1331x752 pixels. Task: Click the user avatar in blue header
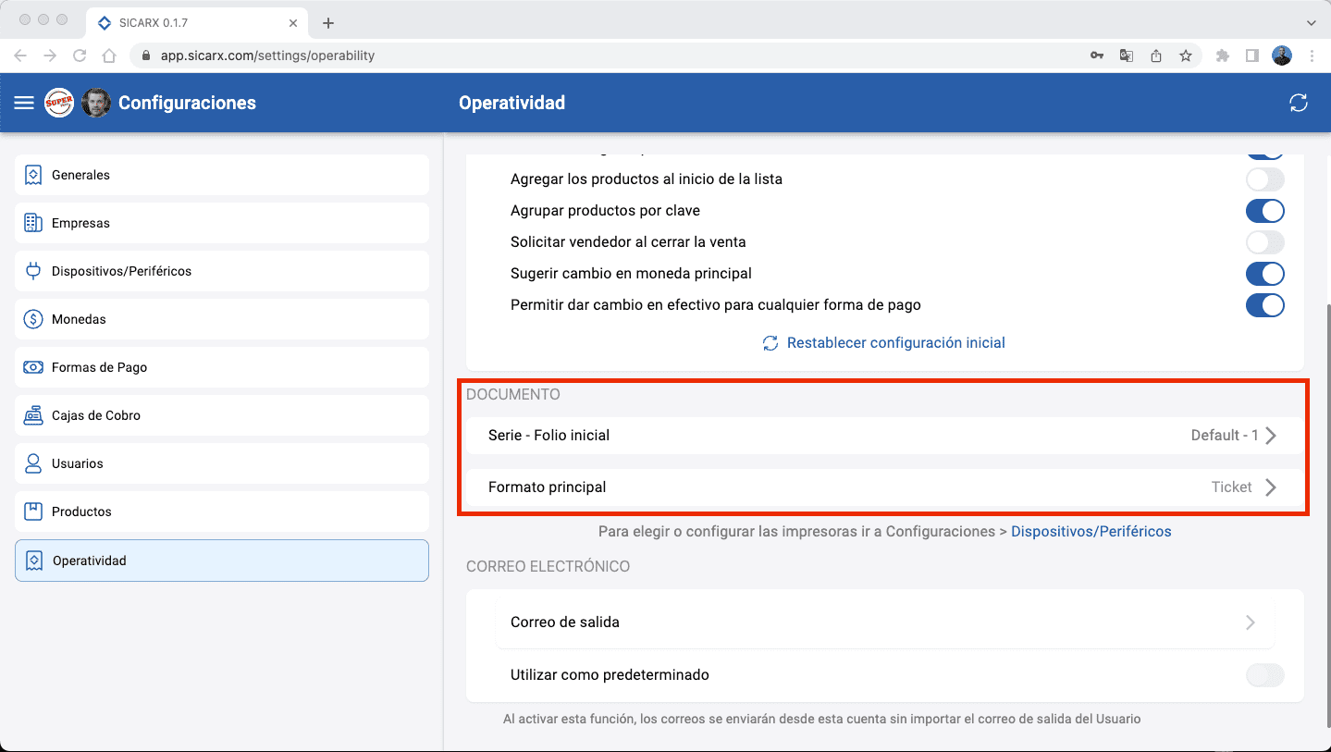pos(96,103)
